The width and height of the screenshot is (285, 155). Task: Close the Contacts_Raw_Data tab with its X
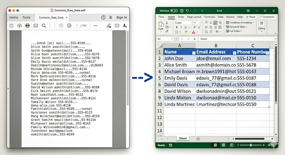pos(67,18)
